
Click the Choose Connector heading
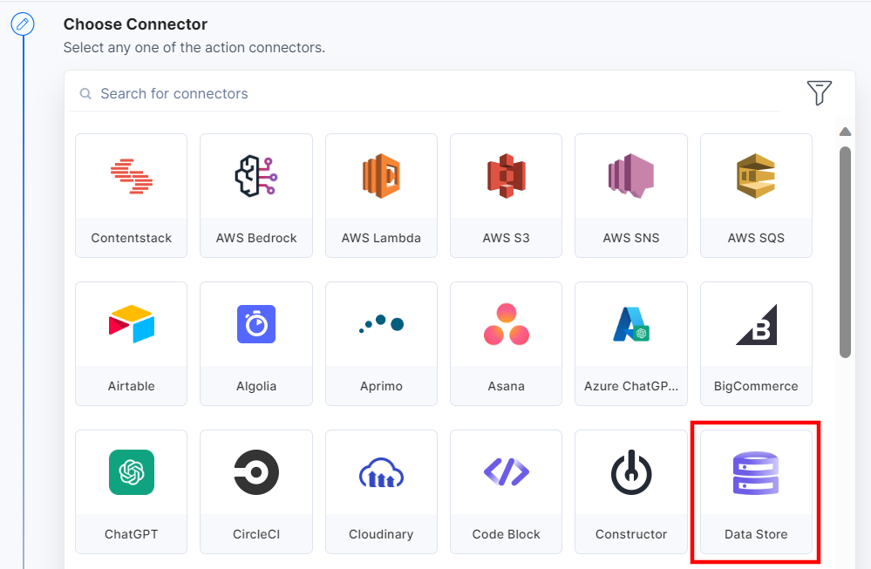point(135,24)
